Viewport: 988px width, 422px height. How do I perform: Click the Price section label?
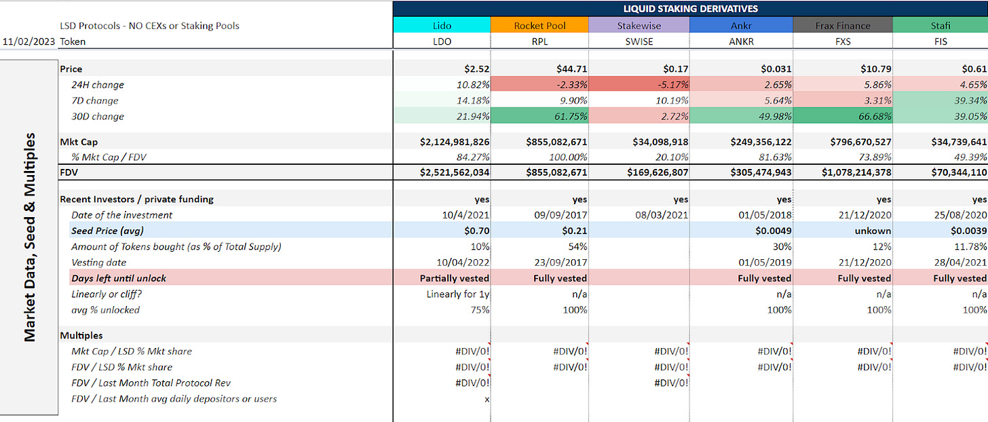(x=71, y=69)
